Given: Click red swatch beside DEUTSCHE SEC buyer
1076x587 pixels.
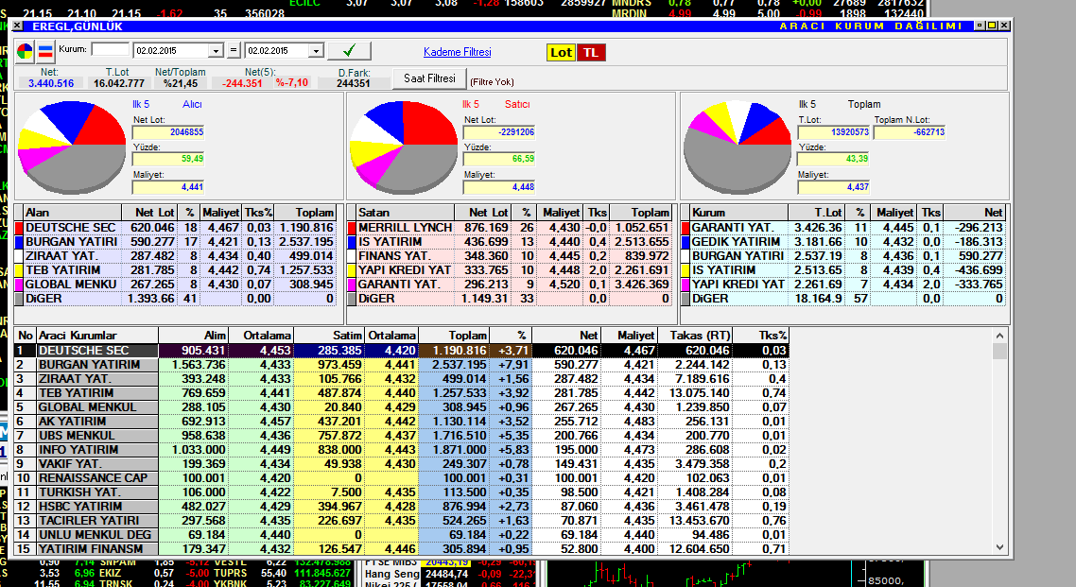Looking at the screenshot, I should coord(19,228).
